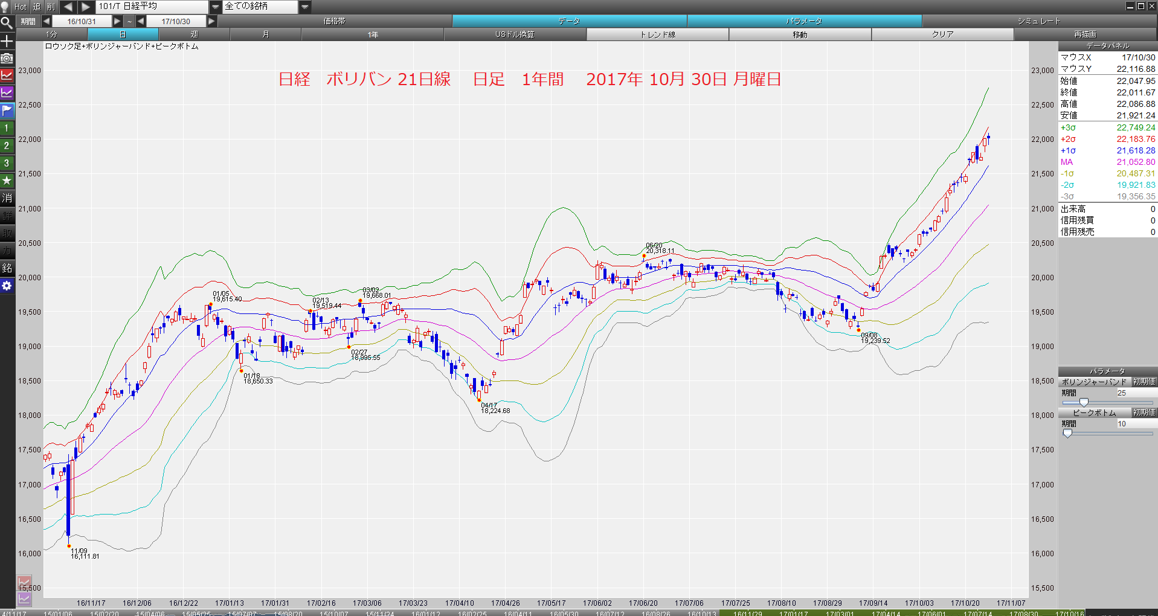1158x616 pixels.
Task: Switch to green preset button 3
Action: coord(7,163)
